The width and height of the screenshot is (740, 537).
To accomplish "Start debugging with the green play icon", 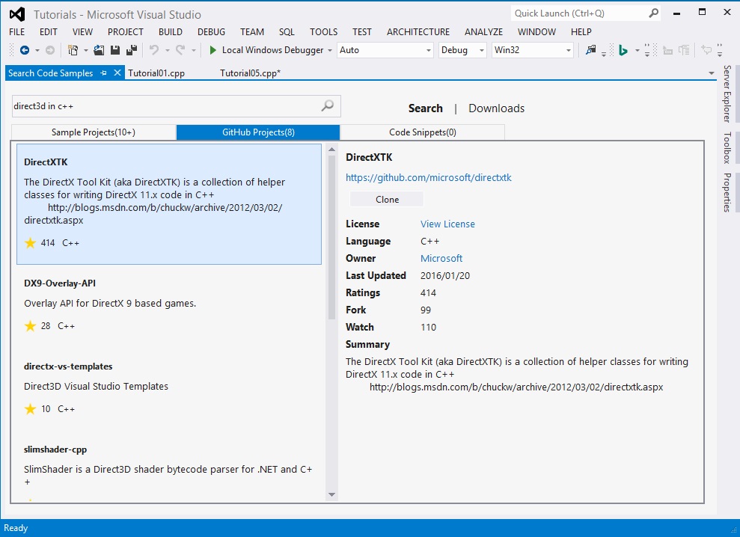I will click(x=213, y=50).
